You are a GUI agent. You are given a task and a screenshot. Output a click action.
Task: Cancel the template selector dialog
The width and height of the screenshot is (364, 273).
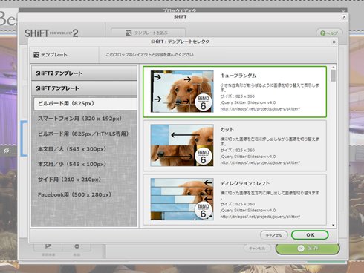coord(274,235)
